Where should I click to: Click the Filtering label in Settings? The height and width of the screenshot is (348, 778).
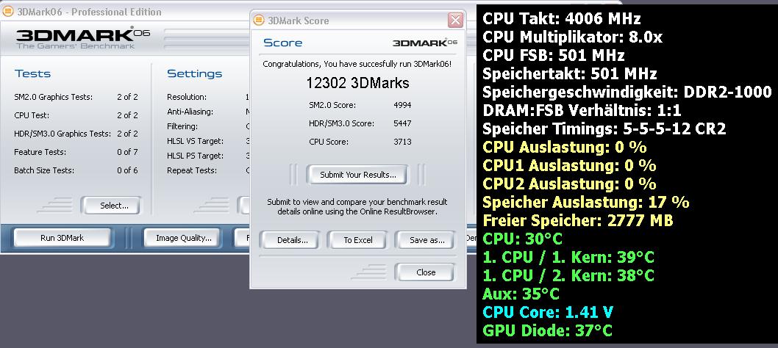coord(182,126)
